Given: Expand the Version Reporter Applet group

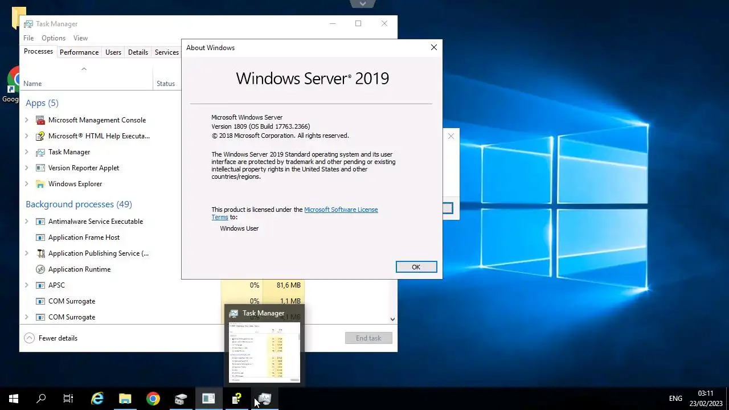Looking at the screenshot, I should tap(27, 168).
